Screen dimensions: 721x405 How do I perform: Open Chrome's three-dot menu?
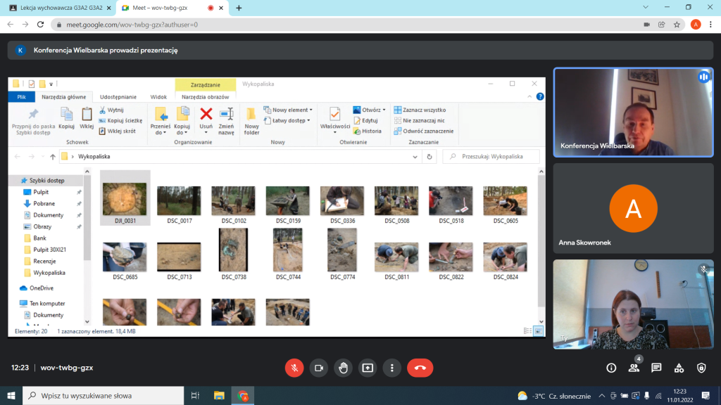[x=711, y=24]
